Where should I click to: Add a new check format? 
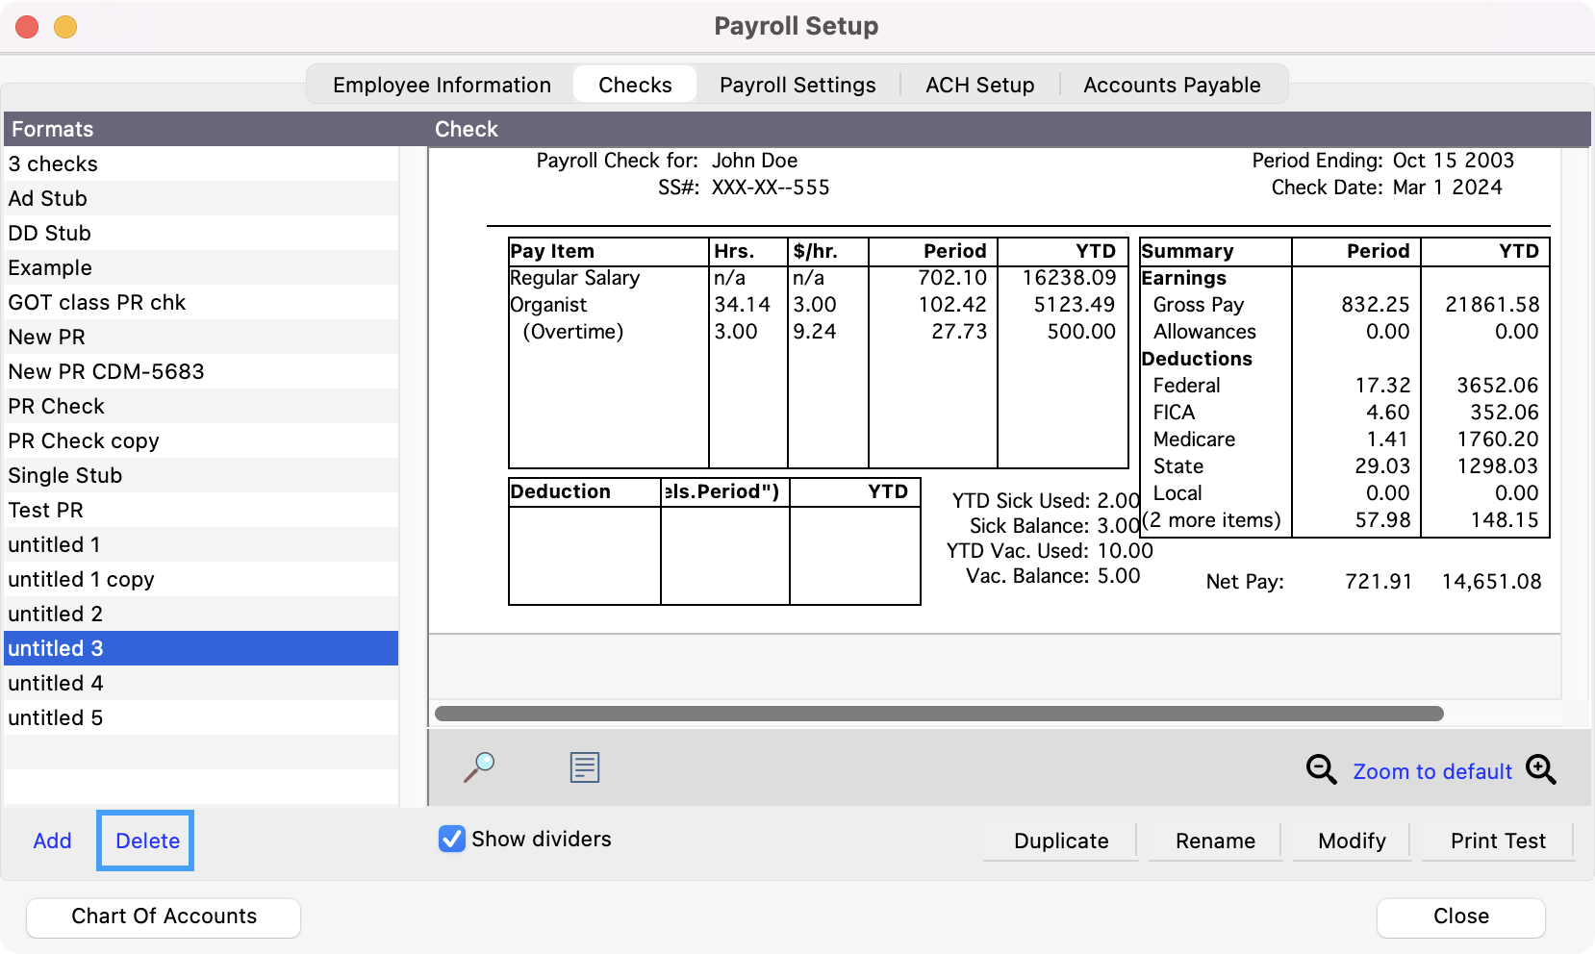click(x=52, y=841)
